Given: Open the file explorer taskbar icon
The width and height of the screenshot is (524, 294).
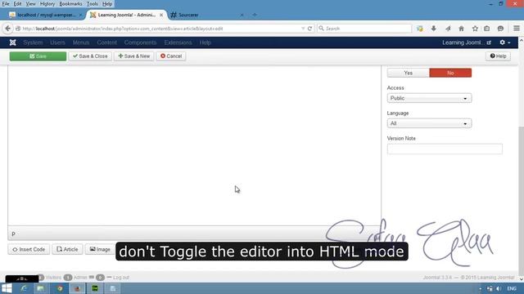Looking at the screenshot, I should pos(40,288).
